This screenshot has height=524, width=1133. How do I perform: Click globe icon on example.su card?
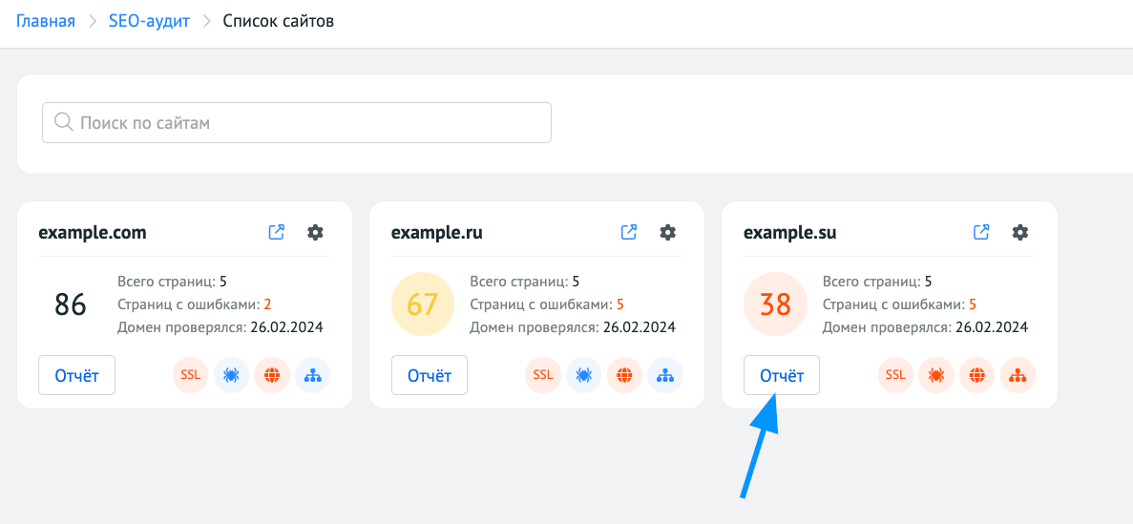point(976,375)
